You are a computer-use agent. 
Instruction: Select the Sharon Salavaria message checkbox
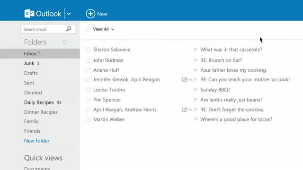[x=88, y=50]
